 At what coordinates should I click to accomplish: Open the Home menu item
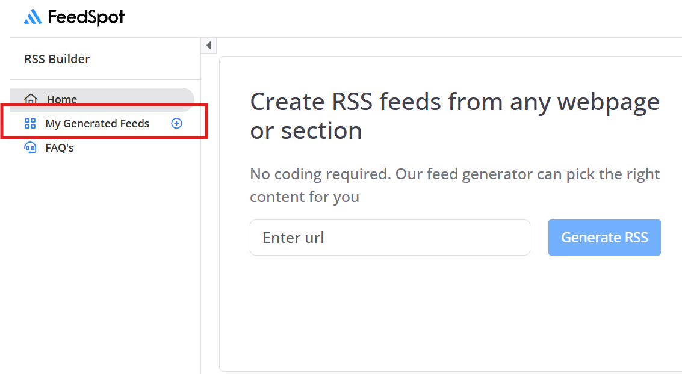click(x=62, y=100)
